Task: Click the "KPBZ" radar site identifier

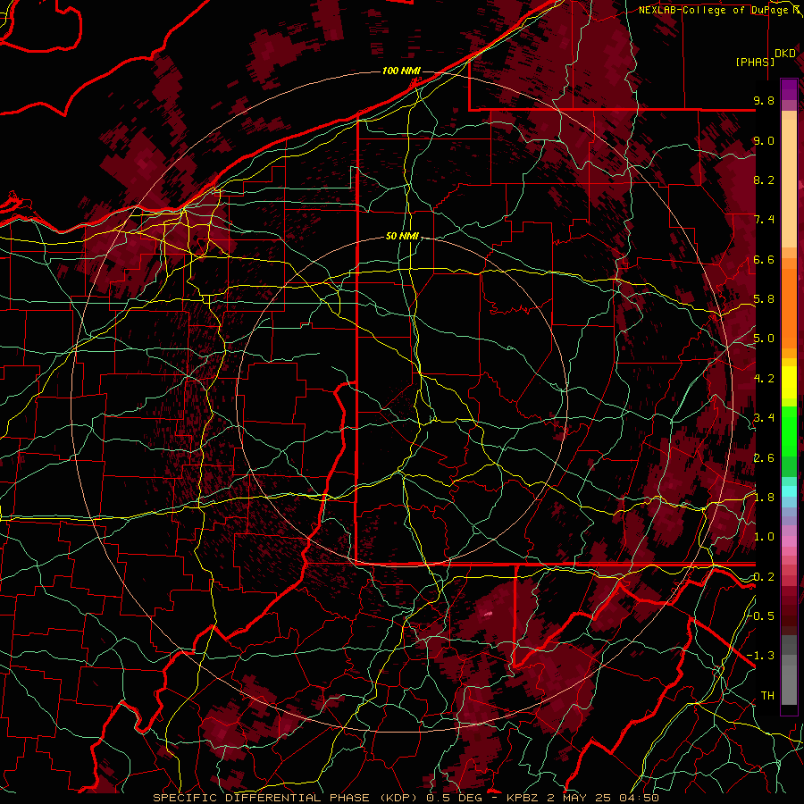Action: coord(523,798)
